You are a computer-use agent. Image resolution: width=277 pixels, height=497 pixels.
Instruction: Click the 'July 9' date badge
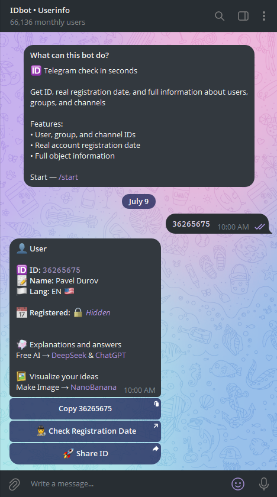click(x=139, y=202)
